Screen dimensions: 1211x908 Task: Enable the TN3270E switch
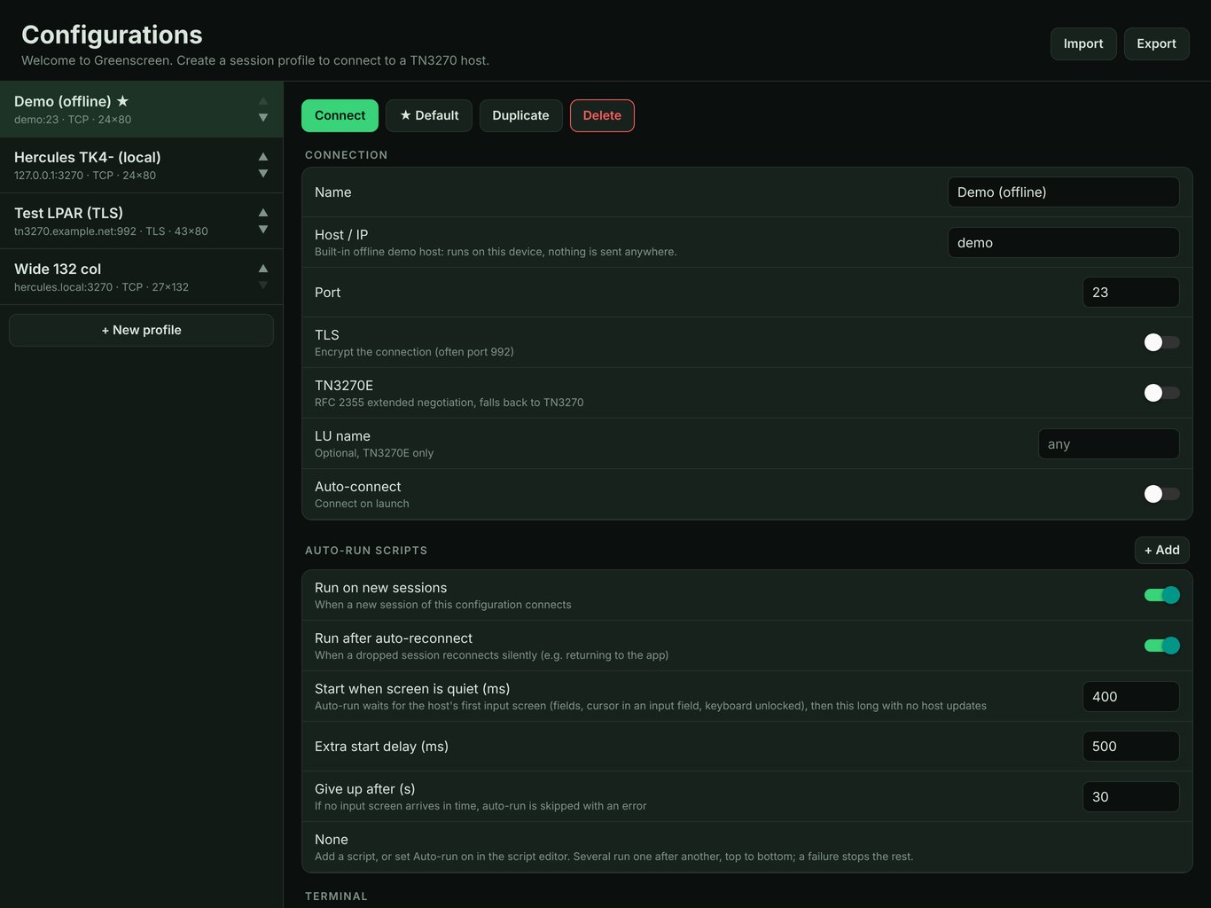click(x=1161, y=393)
